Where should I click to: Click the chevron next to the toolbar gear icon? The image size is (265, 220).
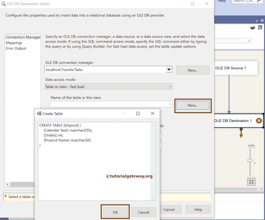click(256, 20)
